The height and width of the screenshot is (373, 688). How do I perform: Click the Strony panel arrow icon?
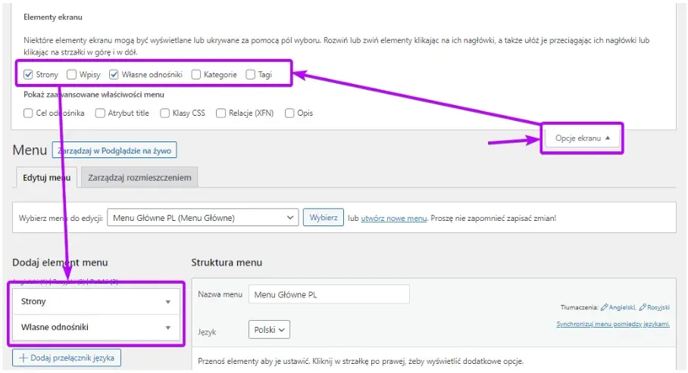(x=168, y=302)
